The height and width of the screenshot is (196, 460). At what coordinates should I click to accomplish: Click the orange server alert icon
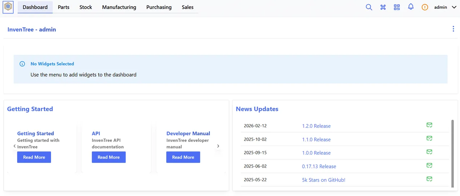pyautogui.click(x=425, y=7)
